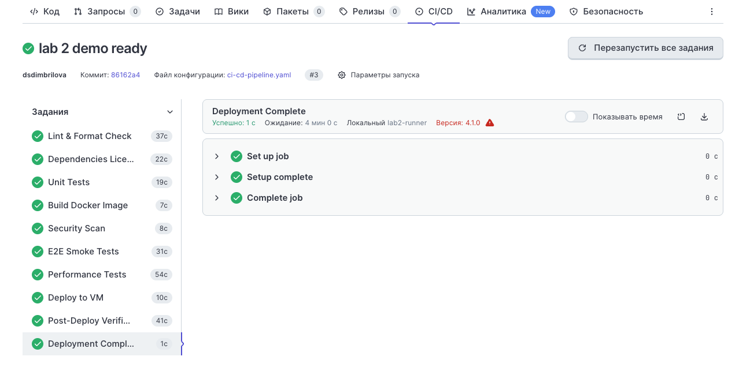This screenshot has width=739, height=375.
Task: Click the green checkmark on Security Scan job
Action: (x=37, y=228)
